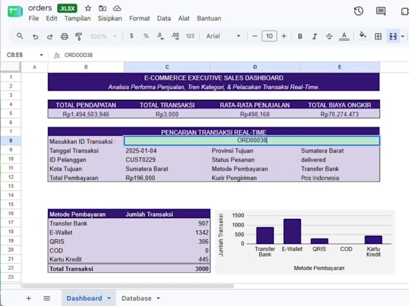Click the search menus magnifier icon
Viewport: 409px width, 306px height.
[20, 36]
